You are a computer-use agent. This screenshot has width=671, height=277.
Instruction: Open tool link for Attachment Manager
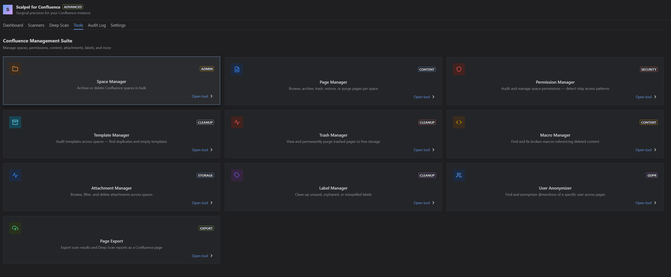(202, 203)
